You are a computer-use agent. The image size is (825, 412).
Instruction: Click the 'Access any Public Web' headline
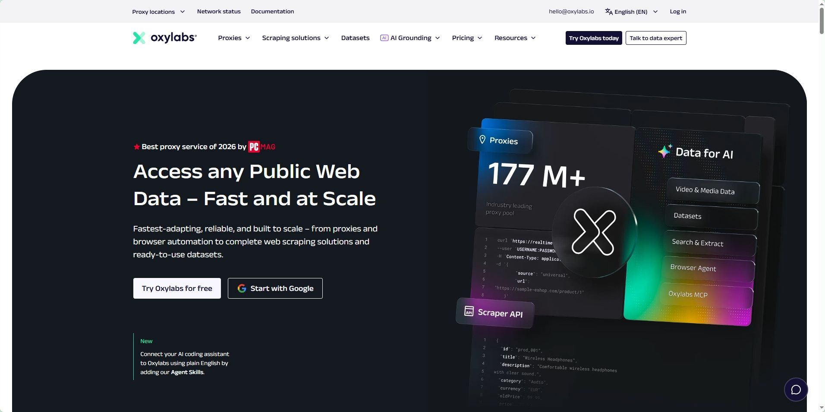246,172
